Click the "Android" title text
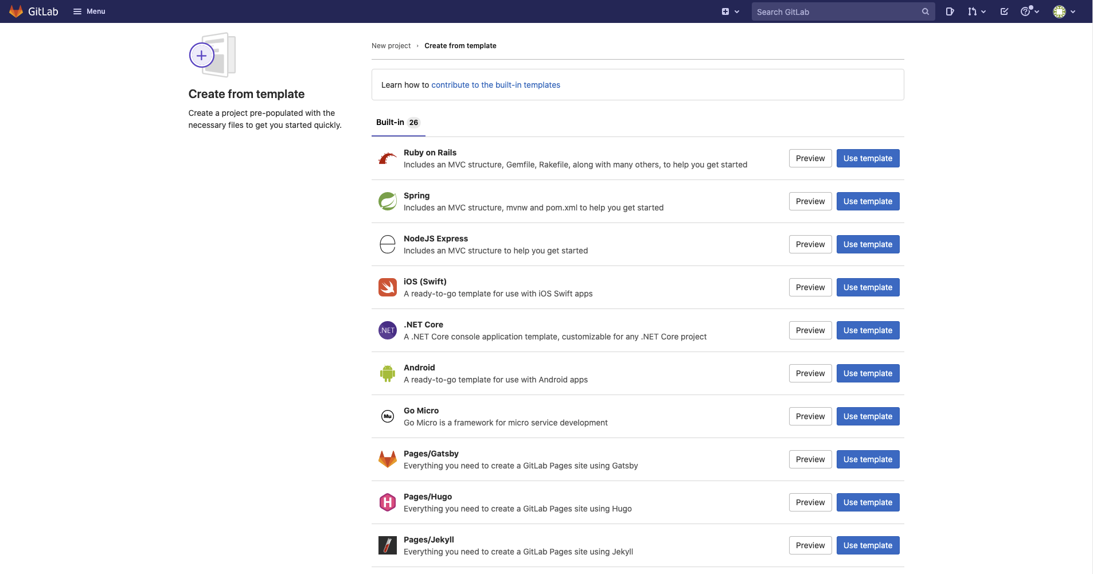This screenshot has height=574, width=1093. pos(419,368)
